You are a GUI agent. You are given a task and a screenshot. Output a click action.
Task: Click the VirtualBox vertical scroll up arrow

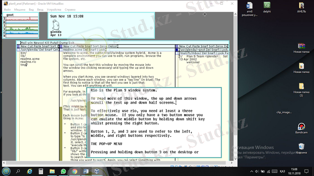click(x=235, y=14)
